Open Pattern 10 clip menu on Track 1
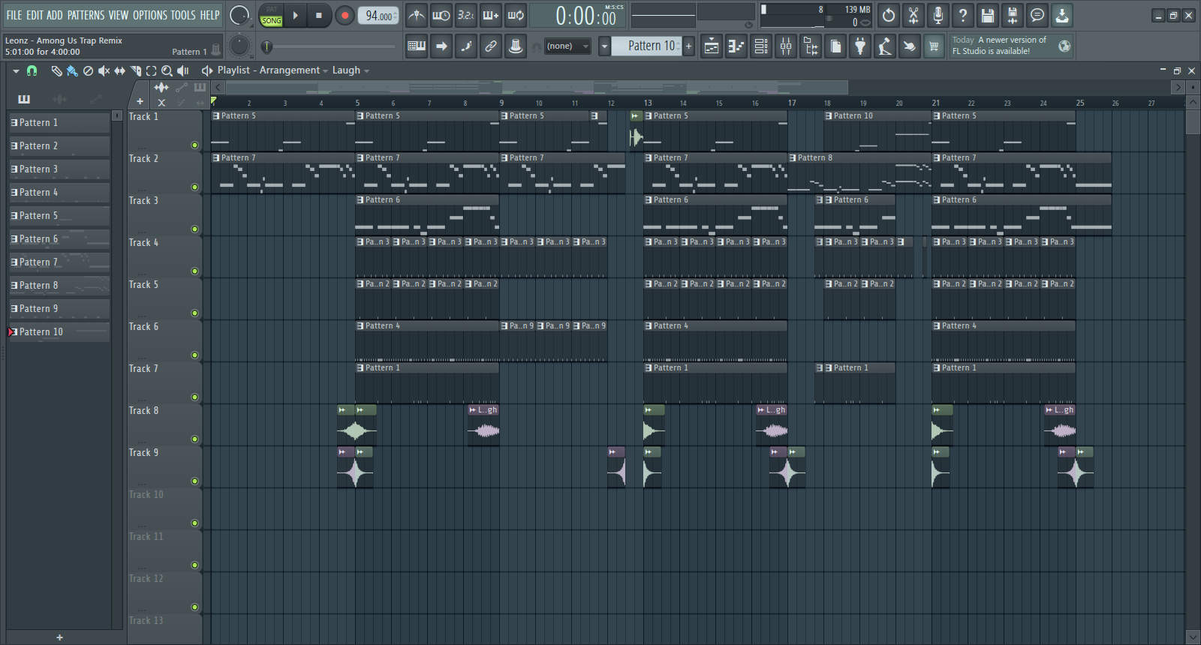The width and height of the screenshot is (1201, 645). pyautogui.click(x=829, y=116)
